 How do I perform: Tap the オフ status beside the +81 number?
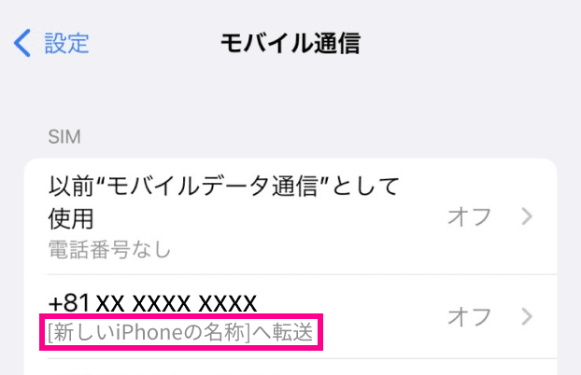click(x=470, y=317)
